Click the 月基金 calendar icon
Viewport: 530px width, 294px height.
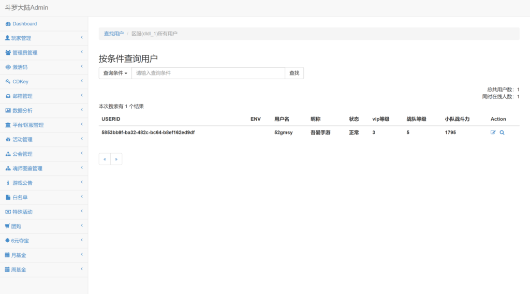click(x=7, y=255)
